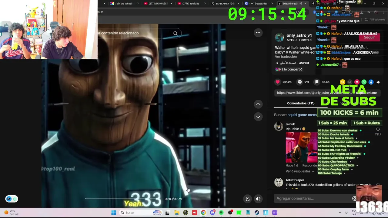Go to the next video with down arrow
The width and height of the screenshot is (388, 218).
click(258, 117)
